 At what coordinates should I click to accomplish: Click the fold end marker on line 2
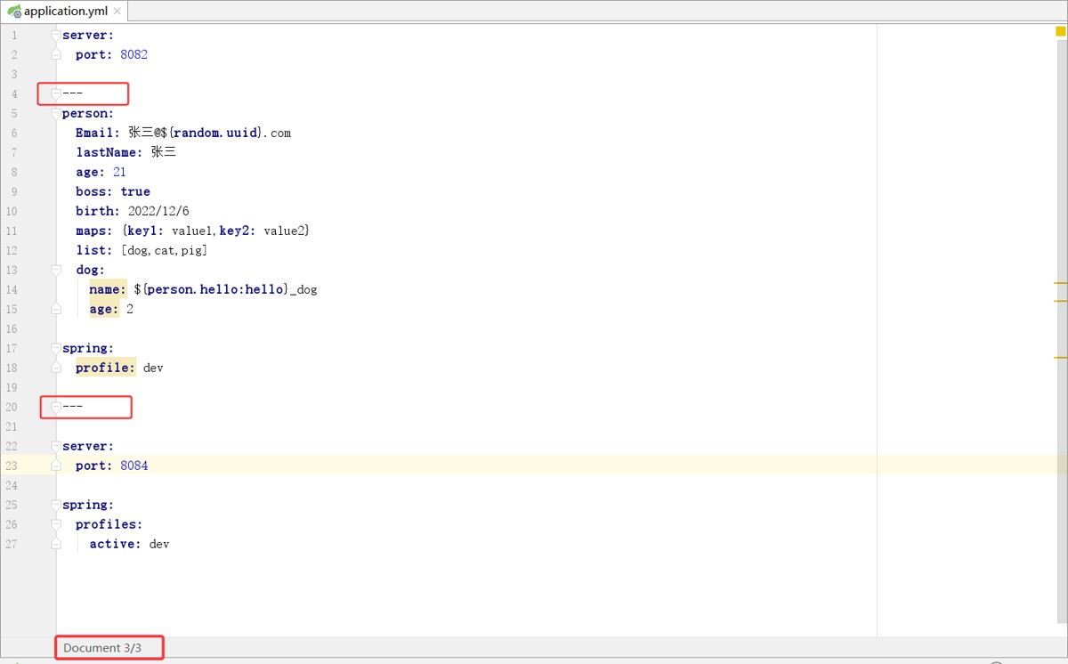coord(56,54)
